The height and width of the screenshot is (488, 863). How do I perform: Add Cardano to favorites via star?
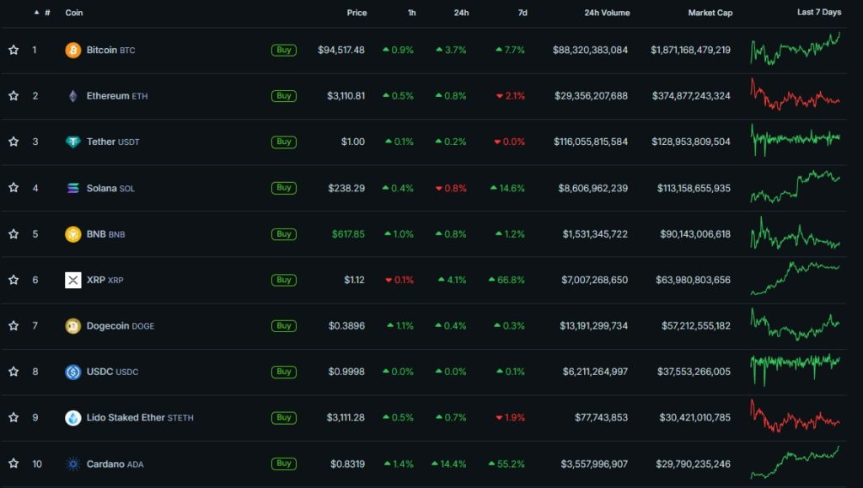tap(13, 464)
